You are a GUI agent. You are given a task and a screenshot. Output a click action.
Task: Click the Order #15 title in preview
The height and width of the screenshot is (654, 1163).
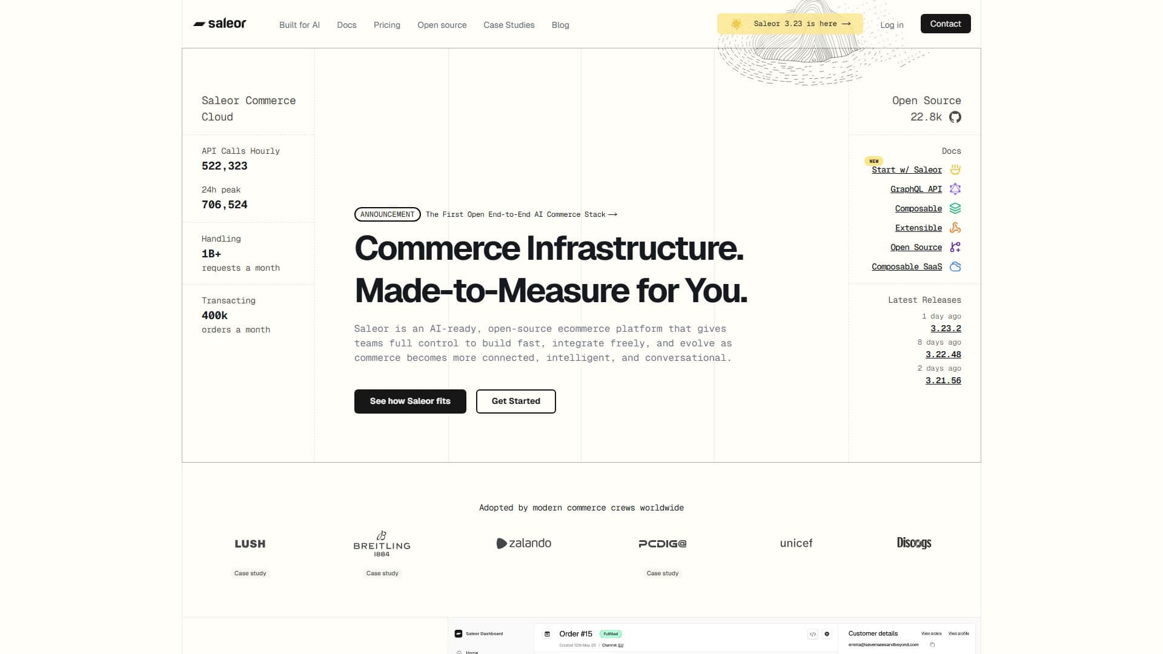pos(575,634)
